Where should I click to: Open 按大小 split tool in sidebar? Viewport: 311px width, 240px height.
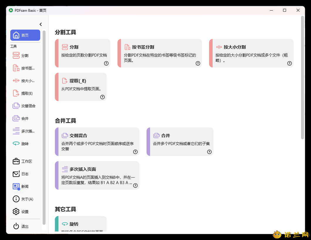[25, 81]
